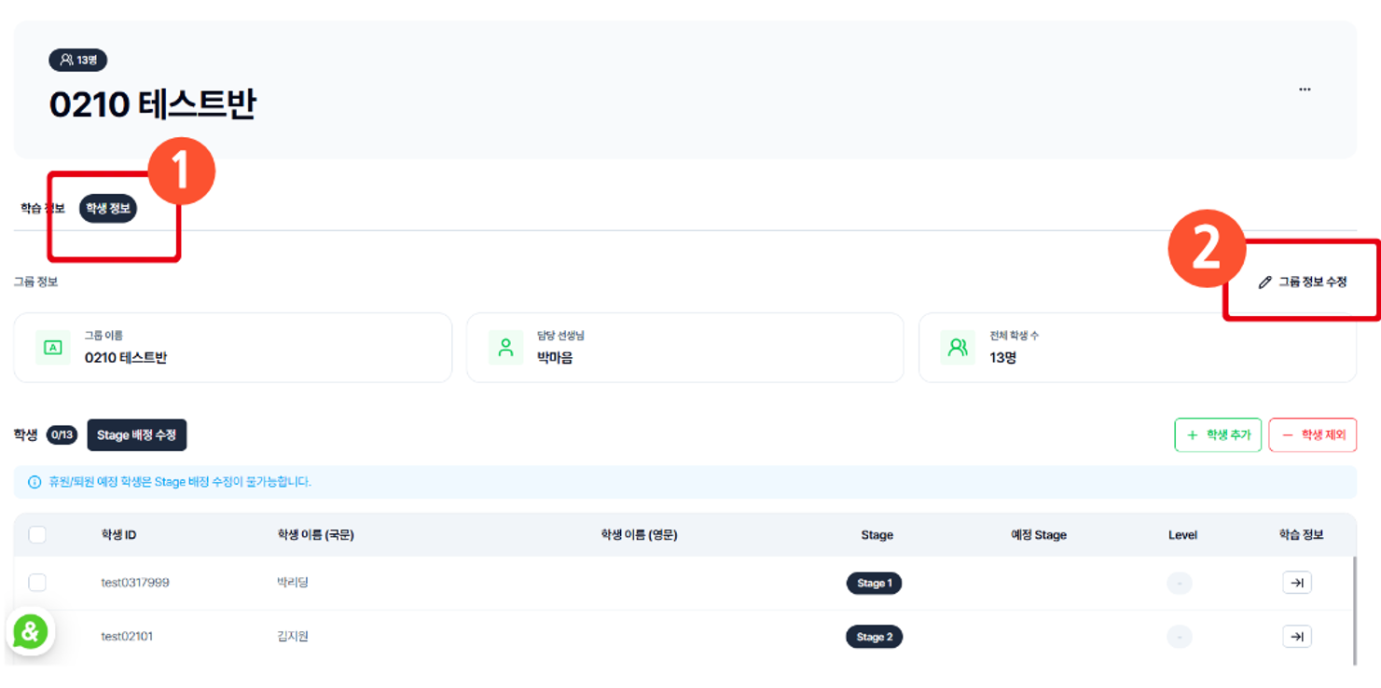This screenshot has height=688, width=1381.
Task: Click the 13명 total students value
Action: tap(1002, 357)
